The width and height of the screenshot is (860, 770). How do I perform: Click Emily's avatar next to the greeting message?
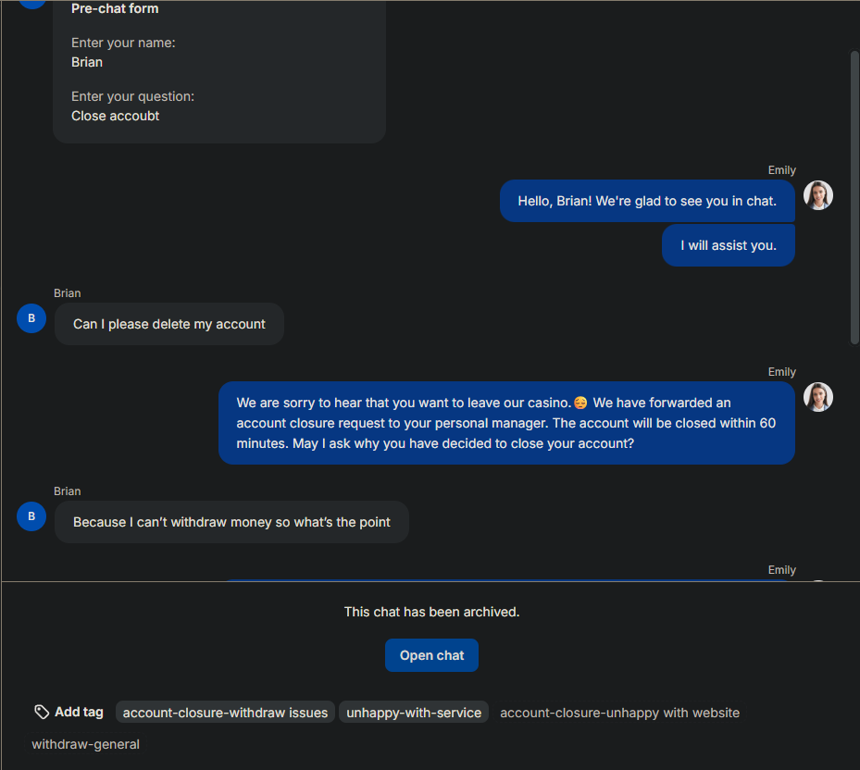pyautogui.click(x=818, y=195)
